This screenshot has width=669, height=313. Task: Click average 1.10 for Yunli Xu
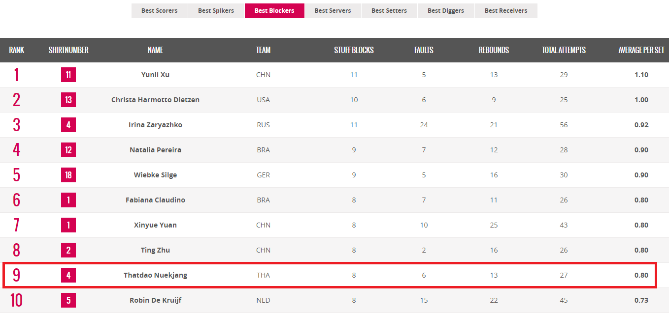pyautogui.click(x=641, y=75)
